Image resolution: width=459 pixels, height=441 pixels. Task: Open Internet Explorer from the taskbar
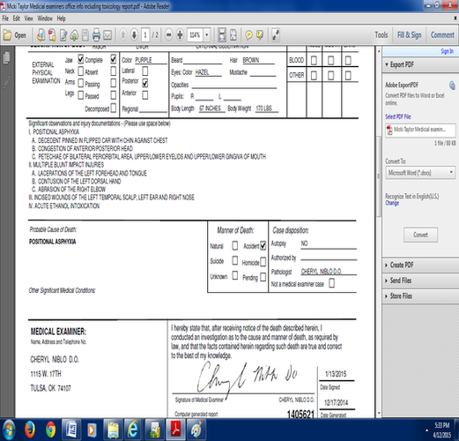tap(133, 430)
